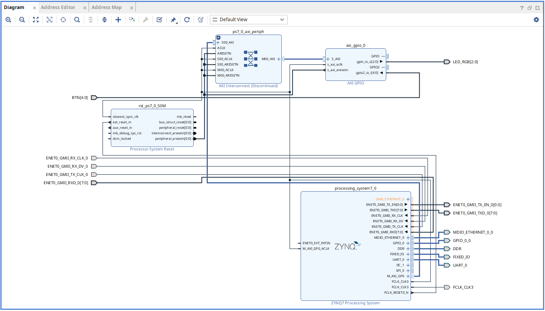
Task: Expand the ps7_0_axi_periph block hierarchy
Action: point(218,38)
